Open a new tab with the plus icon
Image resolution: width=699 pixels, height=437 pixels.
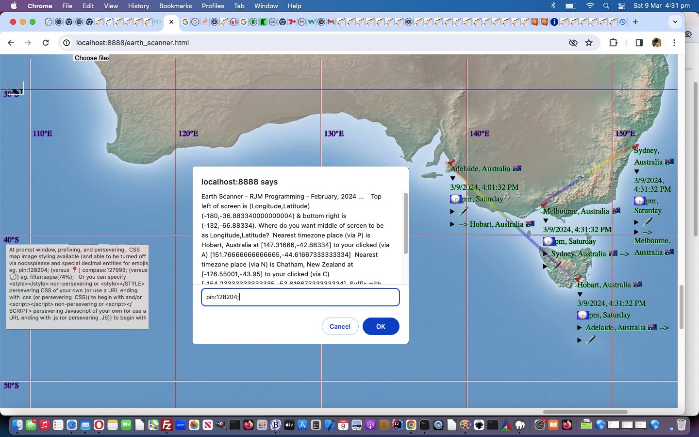(x=635, y=22)
